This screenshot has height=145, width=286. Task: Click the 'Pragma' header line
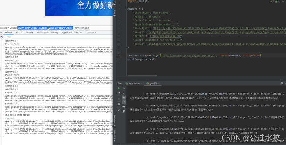pyautogui.click(x=148, y=17)
